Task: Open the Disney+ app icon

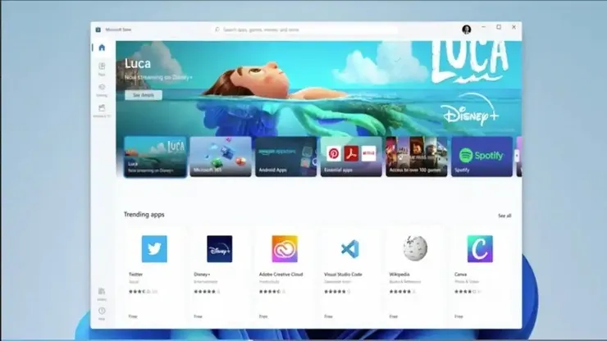Action: (220, 249)
